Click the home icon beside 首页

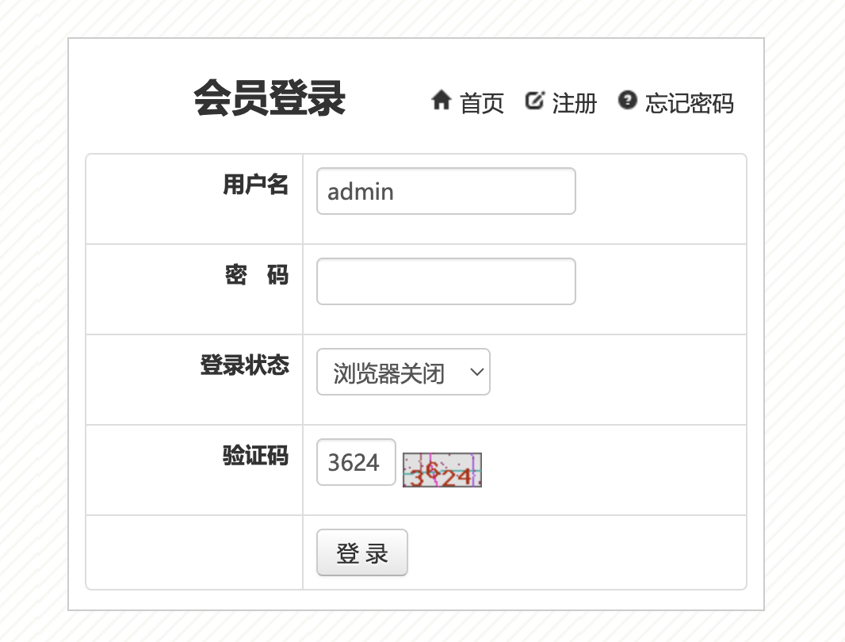[x=441, y=101]
